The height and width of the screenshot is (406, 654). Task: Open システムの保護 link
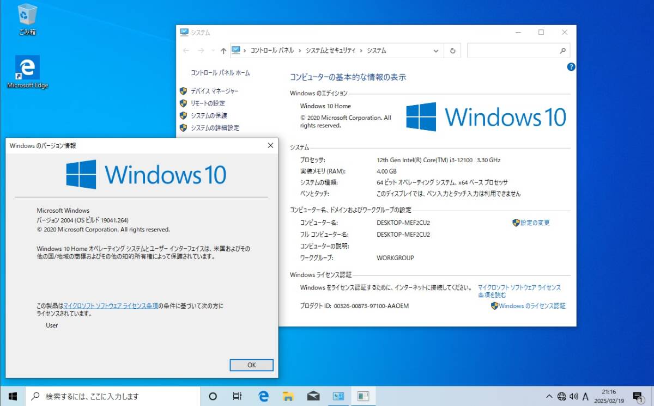point(209,115)
